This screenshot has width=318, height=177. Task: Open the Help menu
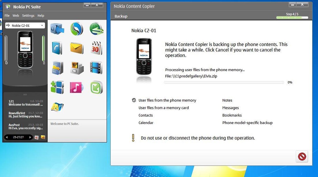click(41, 15)
